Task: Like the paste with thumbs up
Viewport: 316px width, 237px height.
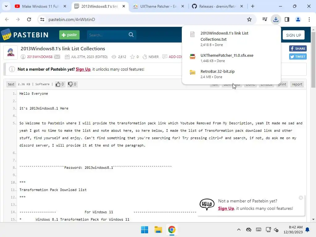Action: tap(60, 84)
